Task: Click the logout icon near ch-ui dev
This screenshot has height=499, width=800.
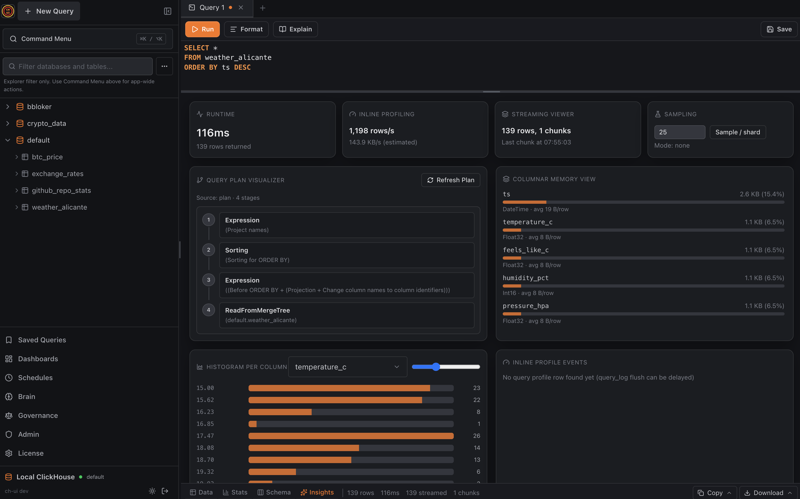Action: click(x=164, y=491)
